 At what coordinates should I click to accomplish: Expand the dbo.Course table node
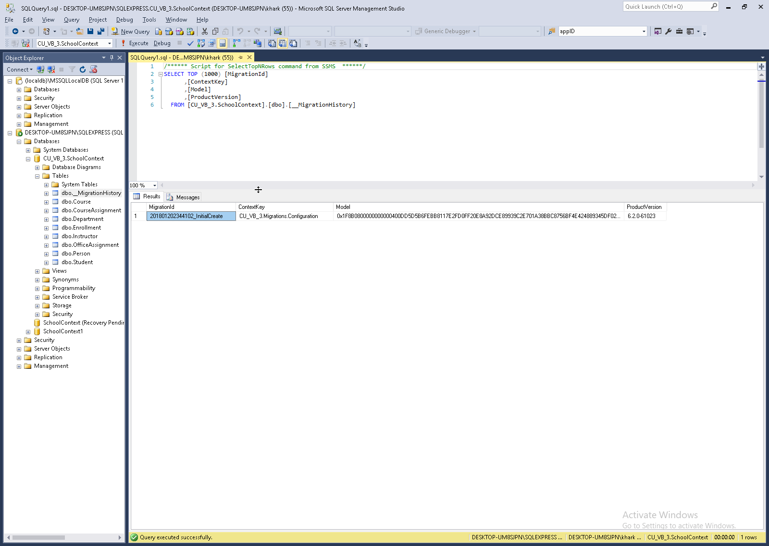[x=46, y=202]
